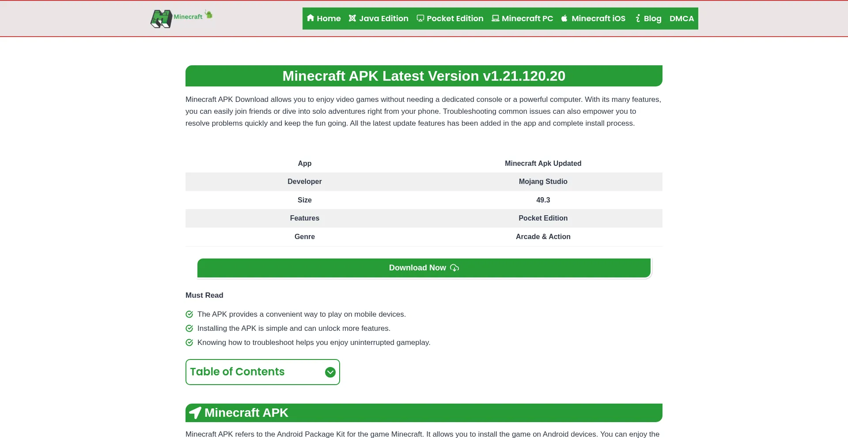The width and height of the screenshot is (848, 438).
Task: Click the cloud download icon
Action: coord(454,268)
